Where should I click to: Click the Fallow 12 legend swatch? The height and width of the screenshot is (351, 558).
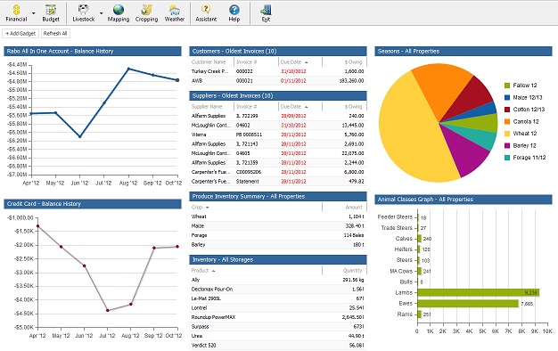tap(507, 86)
